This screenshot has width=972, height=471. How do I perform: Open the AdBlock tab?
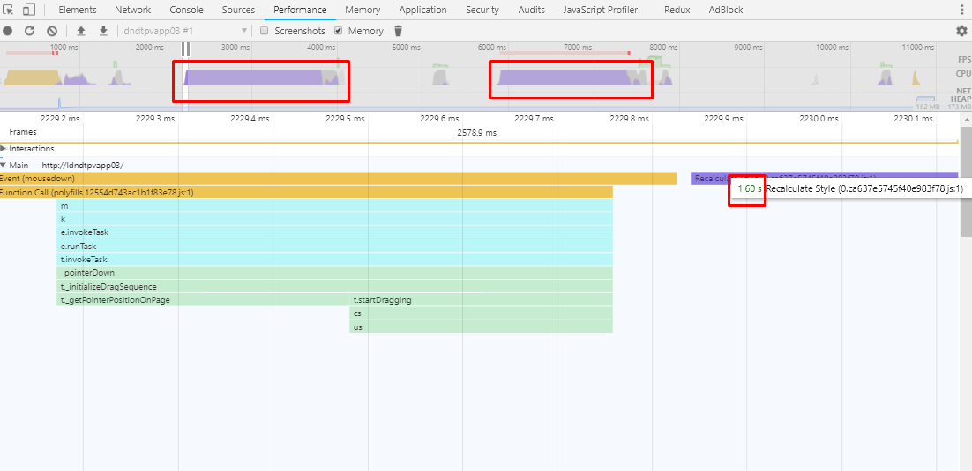(726, 10)
